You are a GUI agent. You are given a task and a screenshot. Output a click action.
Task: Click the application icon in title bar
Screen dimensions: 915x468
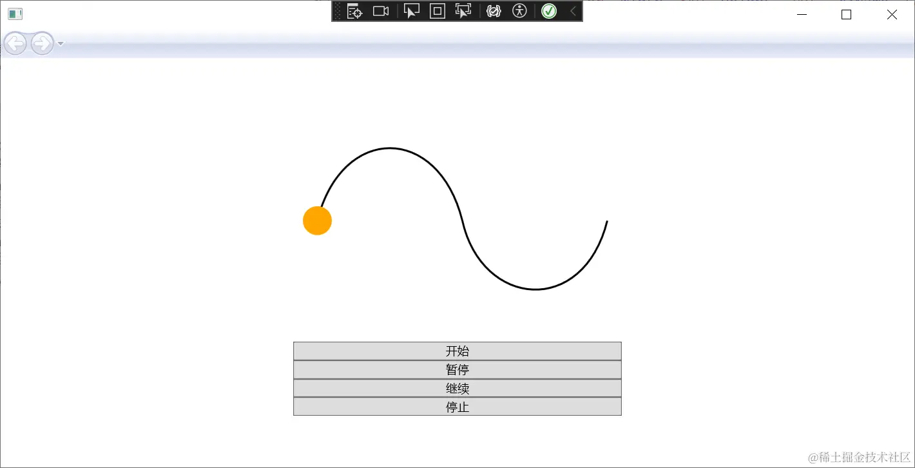(x=15, y=14)
